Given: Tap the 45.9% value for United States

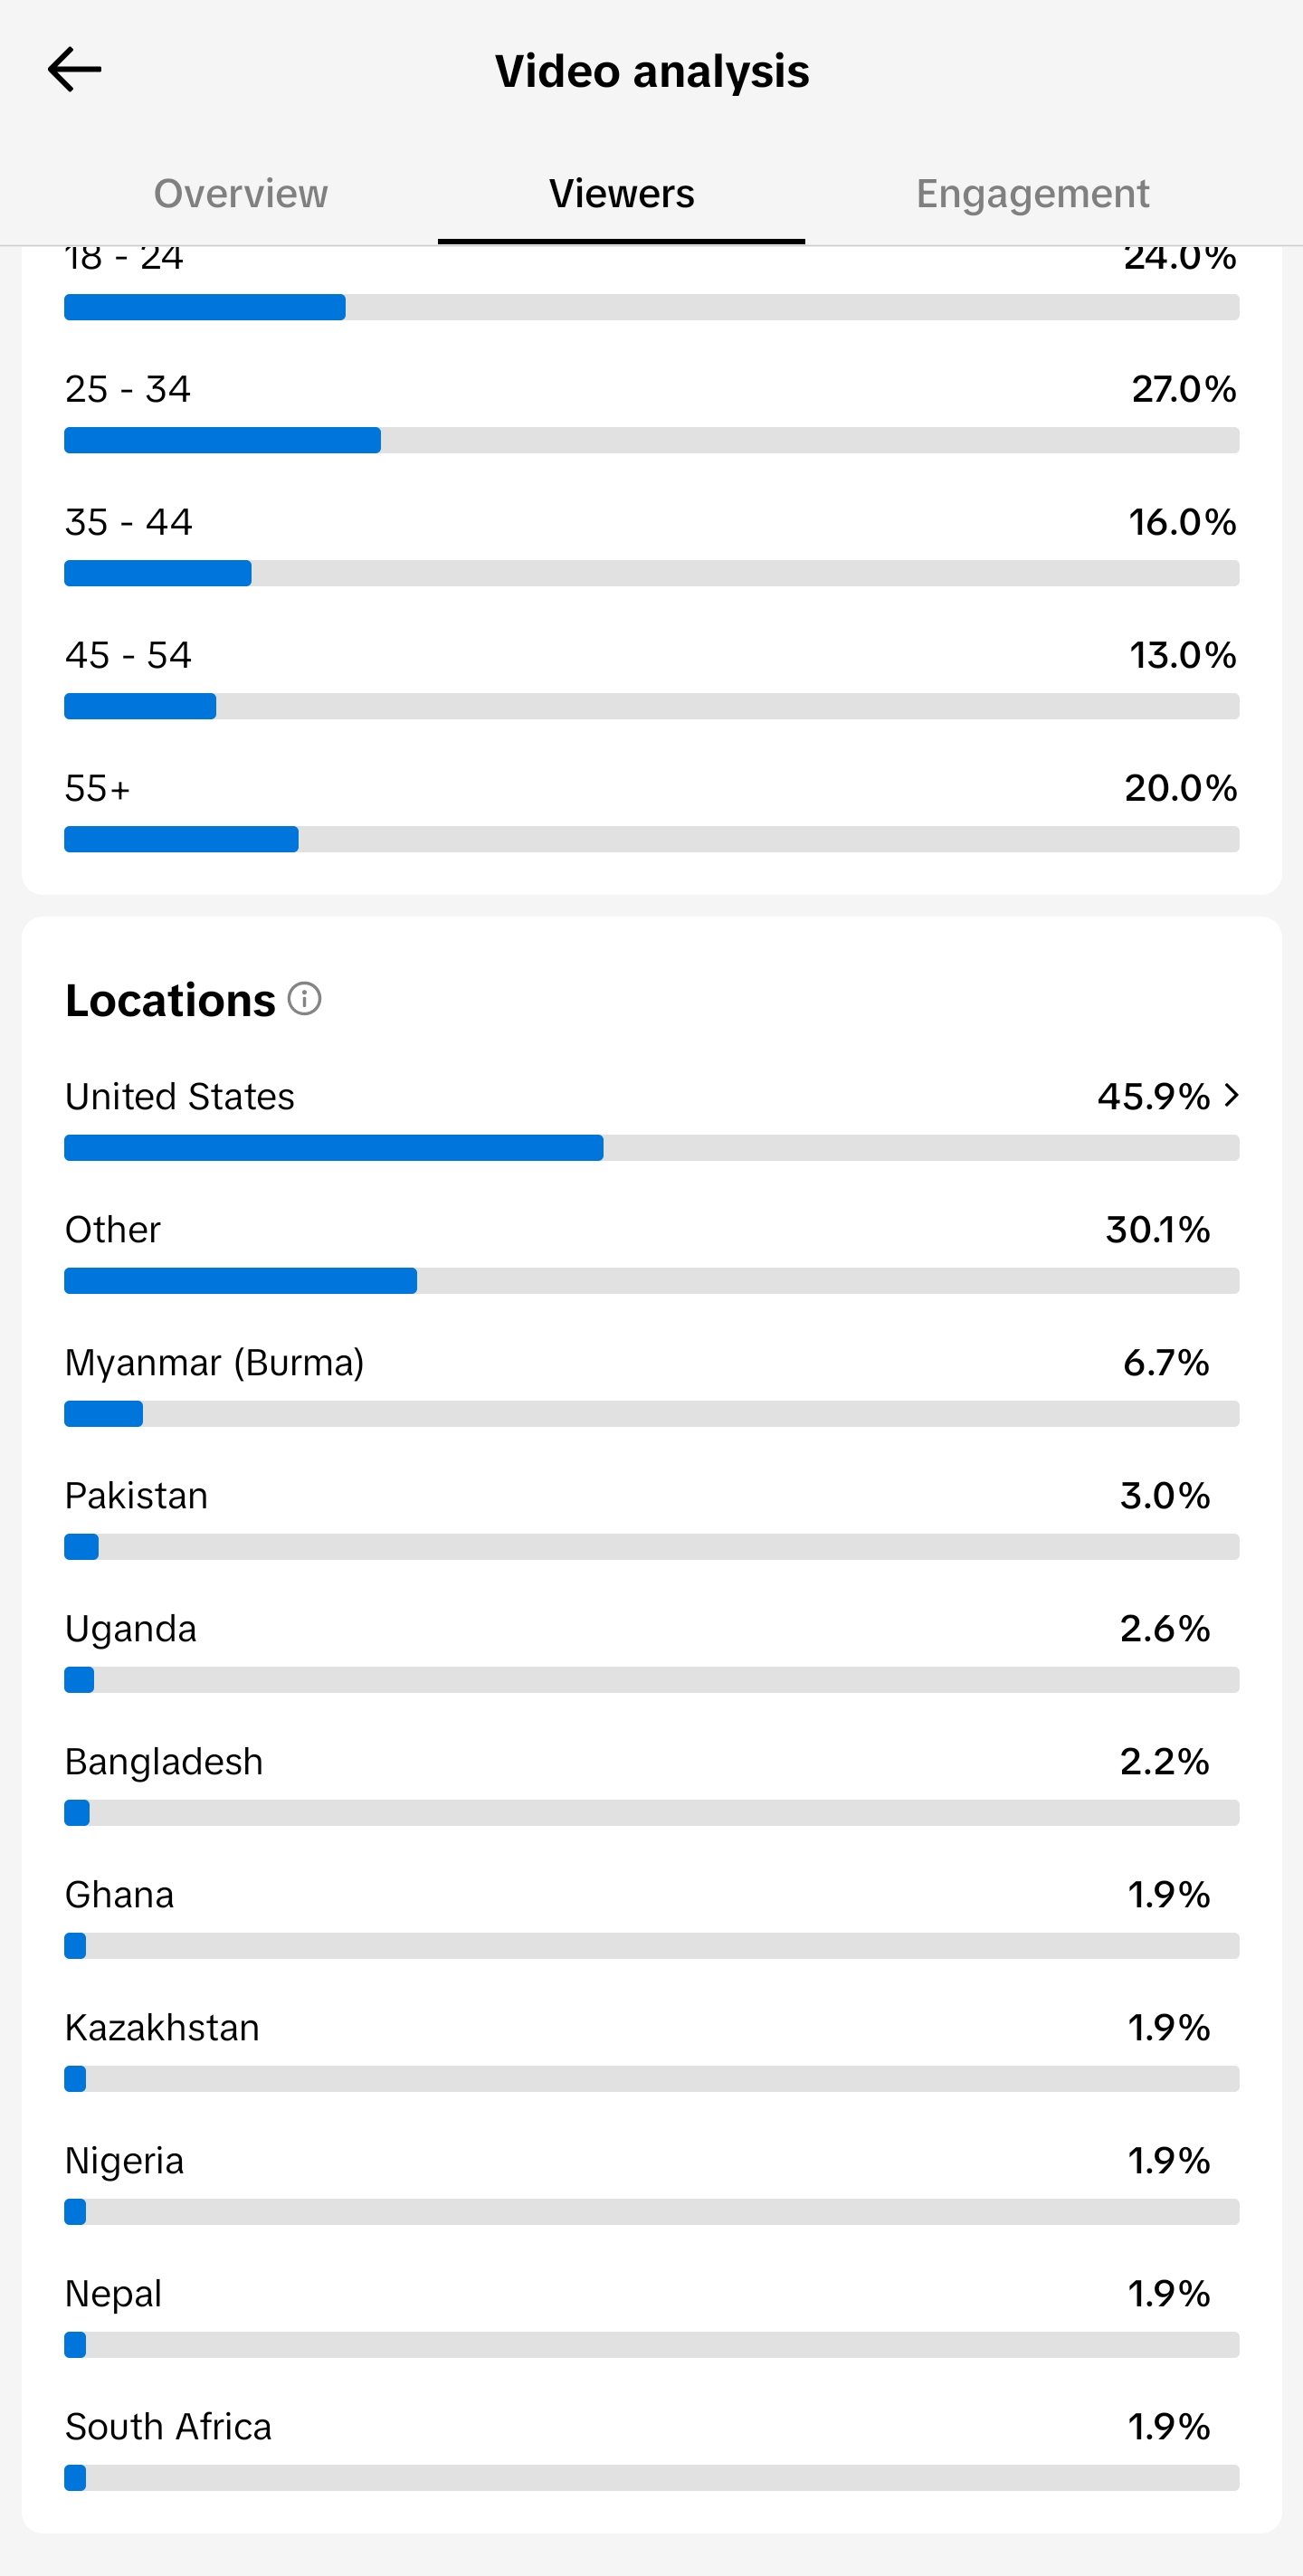Looking at the screenshot, I should tap(1153, 1096).
